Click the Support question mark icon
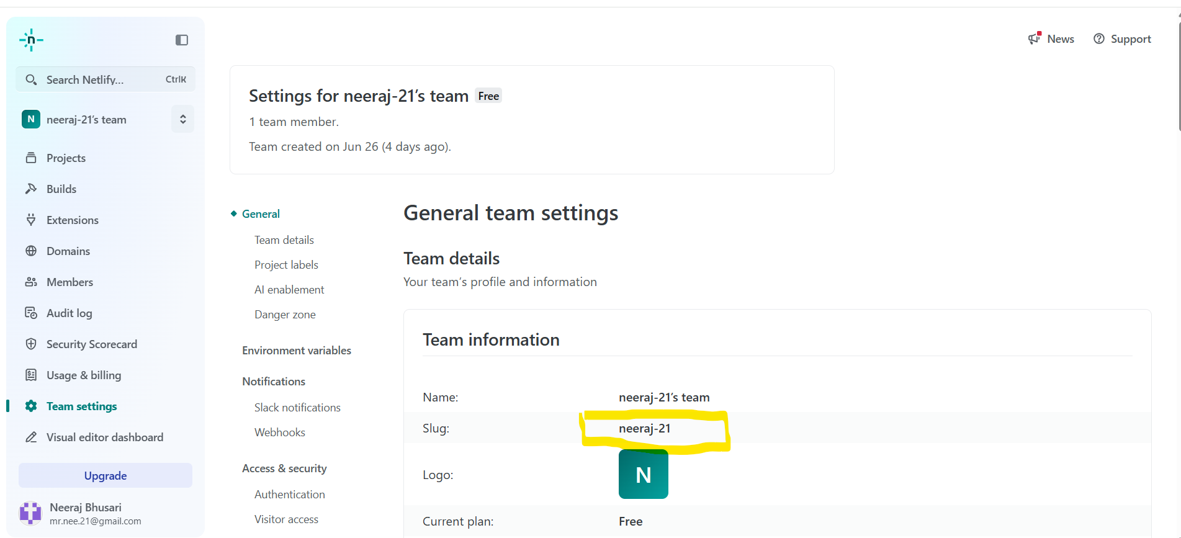 (x=1099, y=38)
